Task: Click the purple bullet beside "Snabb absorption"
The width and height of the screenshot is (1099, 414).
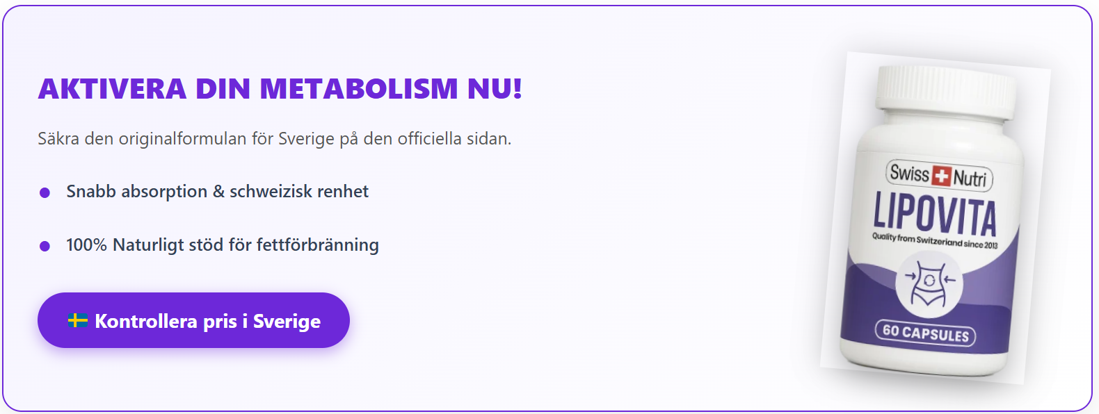Action: click(45, 192)
